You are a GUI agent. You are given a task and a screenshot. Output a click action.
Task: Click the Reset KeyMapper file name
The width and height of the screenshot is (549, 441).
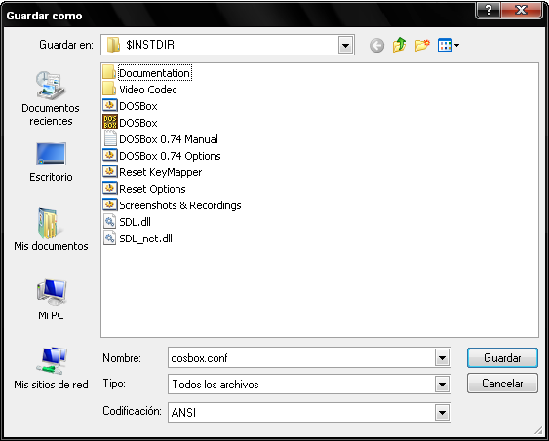(161, 172)
